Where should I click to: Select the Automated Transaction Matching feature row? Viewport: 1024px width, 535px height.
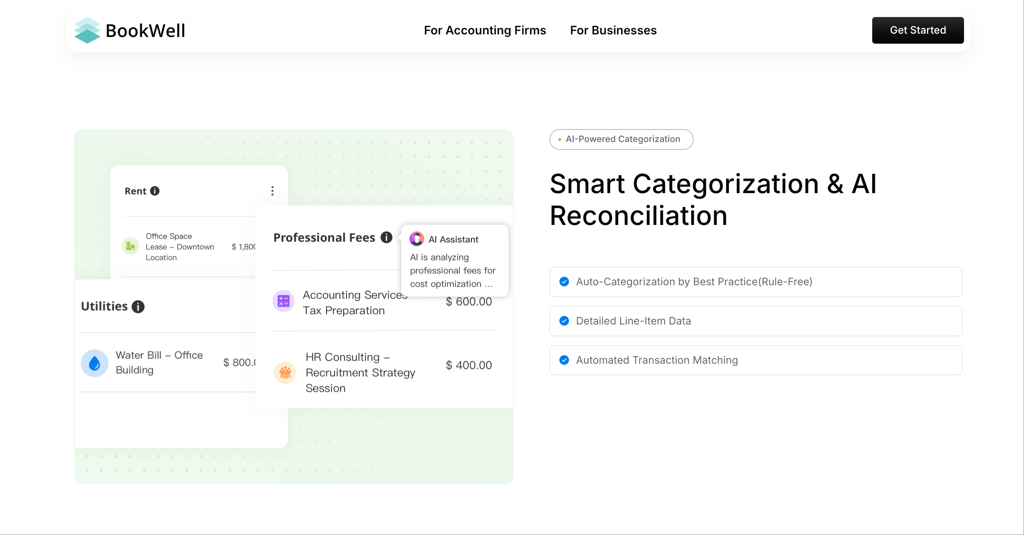756,360
